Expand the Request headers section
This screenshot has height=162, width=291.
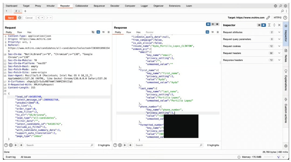pos(279,53)
